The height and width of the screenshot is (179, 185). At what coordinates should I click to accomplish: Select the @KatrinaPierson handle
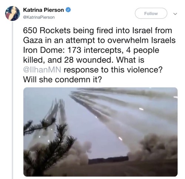pyautogui.click(x=39, y=17)
